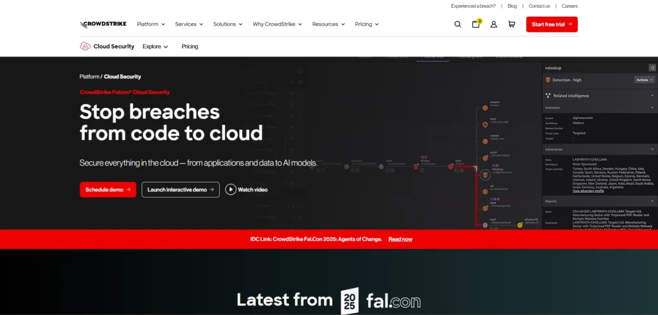Open the site search magnifier icon
Viewport: 658px width, 315px height.
tap(458, 24)
